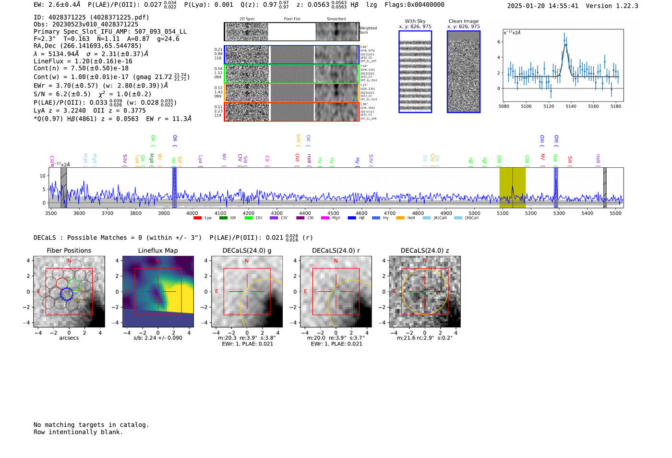Select the green-outlined 2D spectrum fiber row
672x458 pixels.
tap(292, 74)
